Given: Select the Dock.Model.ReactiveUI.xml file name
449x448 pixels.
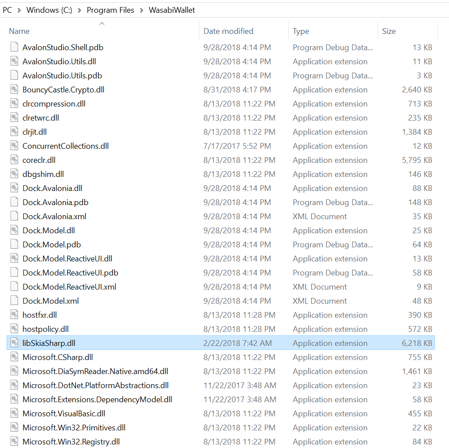Looking at the screenshot, I should point(69,286).
